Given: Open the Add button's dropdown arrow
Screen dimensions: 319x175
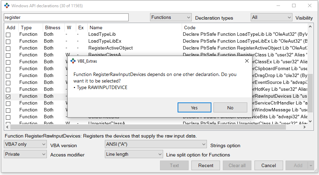Looking at the screenshot, I should [x=311, y=165].
